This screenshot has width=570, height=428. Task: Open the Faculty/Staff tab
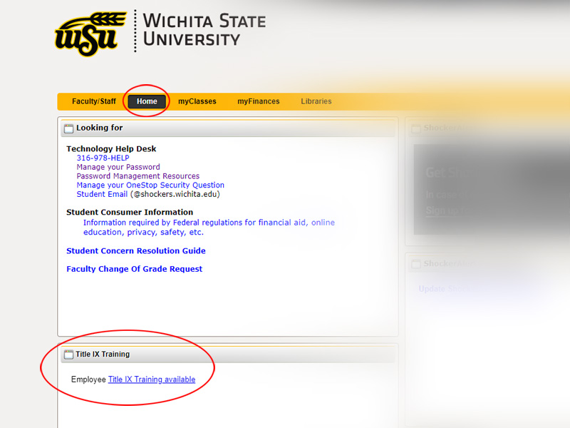point(94,101)
